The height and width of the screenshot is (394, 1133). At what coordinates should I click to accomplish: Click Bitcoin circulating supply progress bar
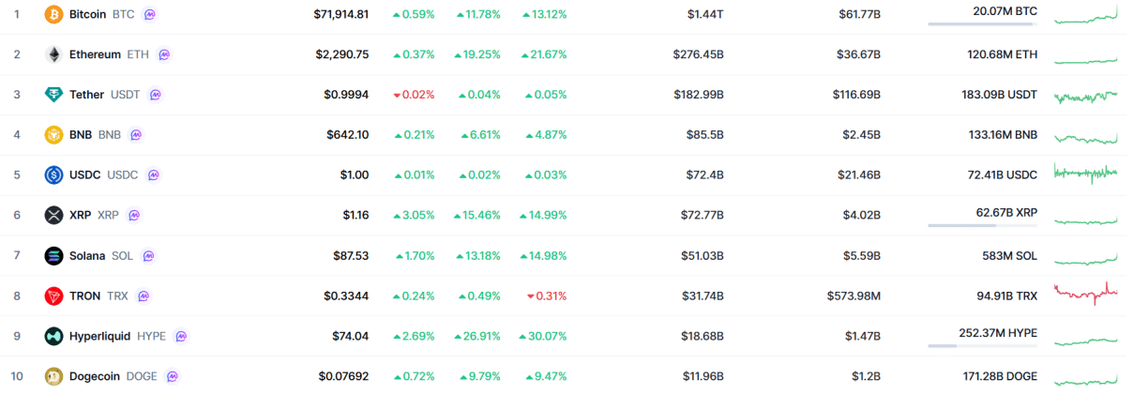coord(982,23)
